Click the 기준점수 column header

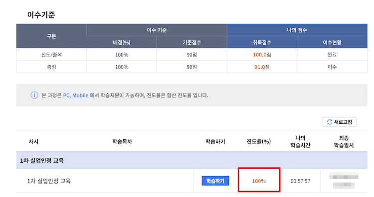(192, 42)
